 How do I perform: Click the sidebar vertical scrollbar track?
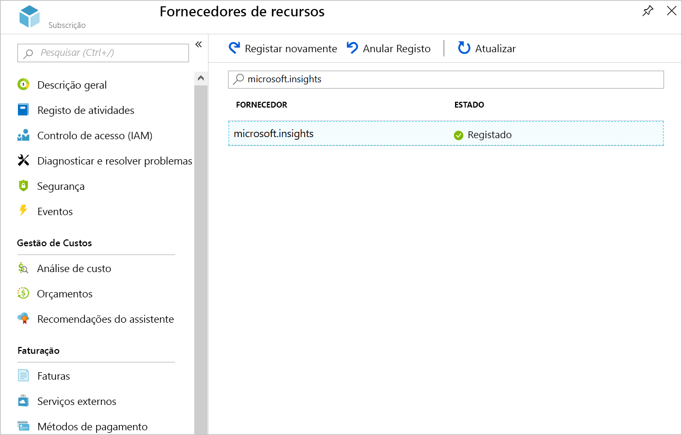tap(201, 259)
